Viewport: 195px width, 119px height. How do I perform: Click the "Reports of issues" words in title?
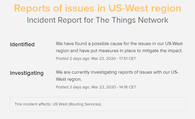click(54, 8)
